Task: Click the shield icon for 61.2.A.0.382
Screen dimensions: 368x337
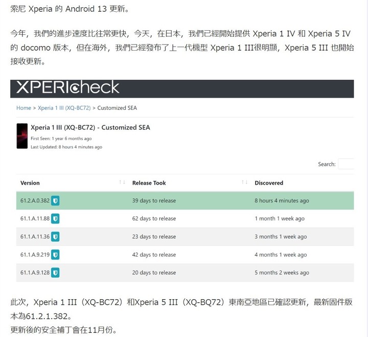Action: (x=55, y=200)
